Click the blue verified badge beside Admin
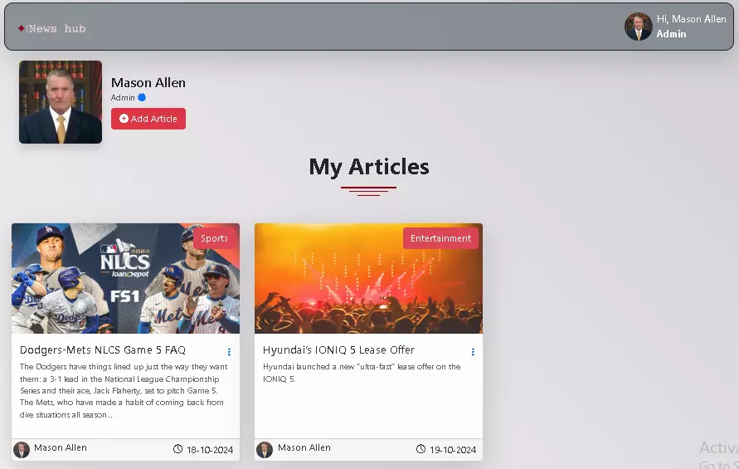This screenshot has height=469, width=739. [141, 97]
